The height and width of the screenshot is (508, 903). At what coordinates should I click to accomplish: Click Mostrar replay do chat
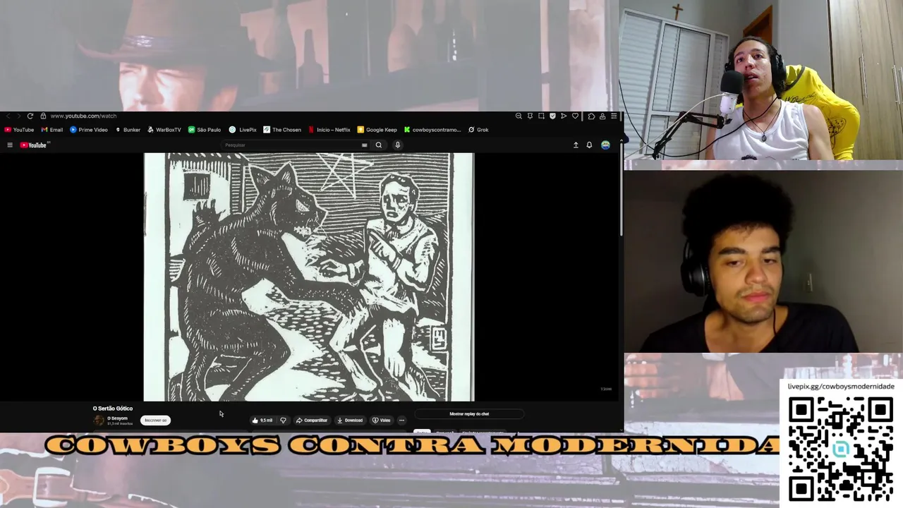469,414
